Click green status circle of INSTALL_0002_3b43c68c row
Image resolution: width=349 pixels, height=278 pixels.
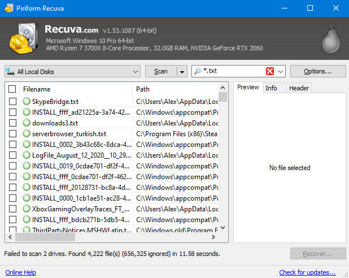[27, 144]
